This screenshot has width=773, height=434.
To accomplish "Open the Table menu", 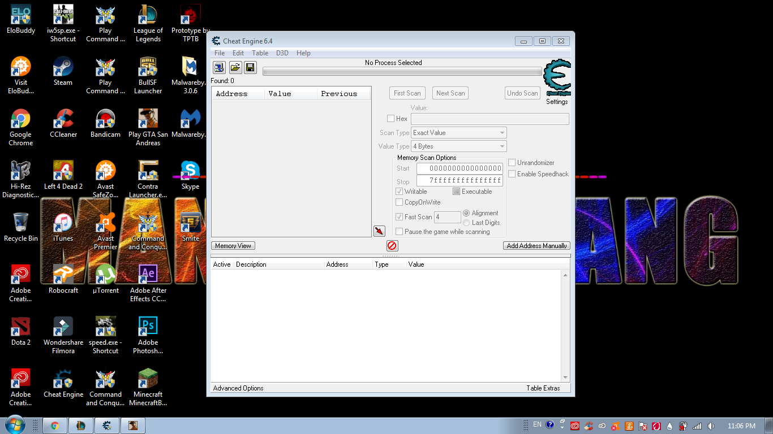I will click(260, 53).
